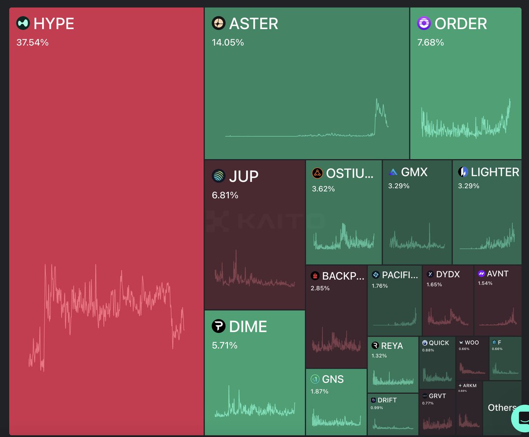Click the HYPE token logo icon
The width and height of the screenshot is (529, 437).
(23, 23)
